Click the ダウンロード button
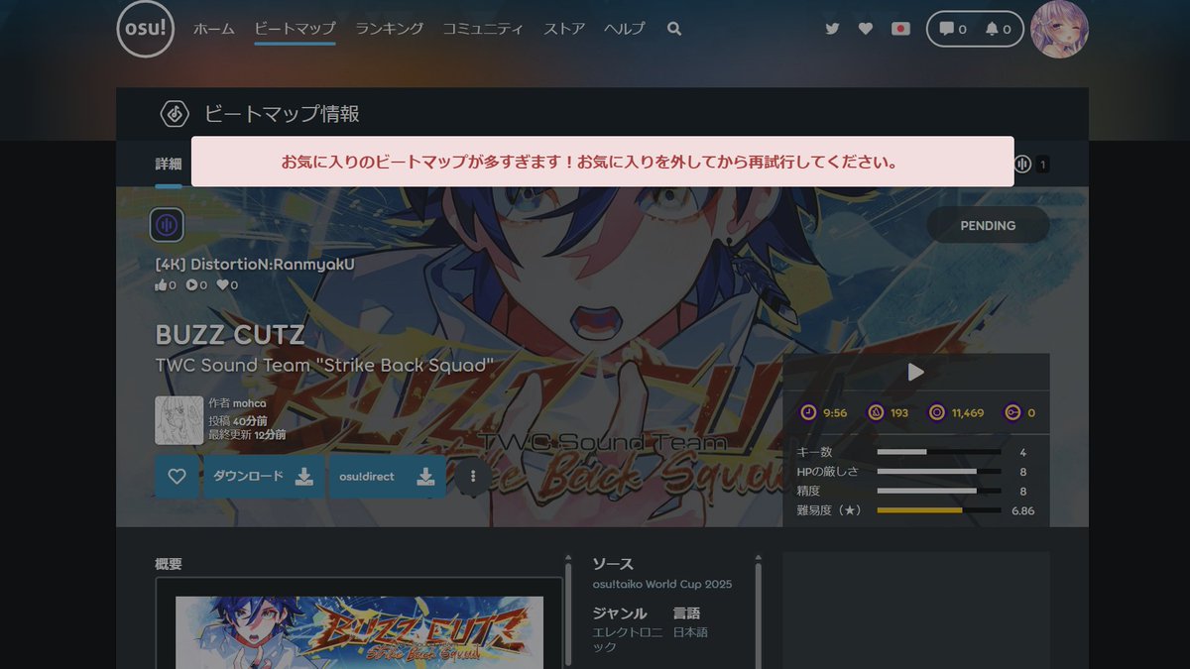1190x669 pixels. (263, 477)
